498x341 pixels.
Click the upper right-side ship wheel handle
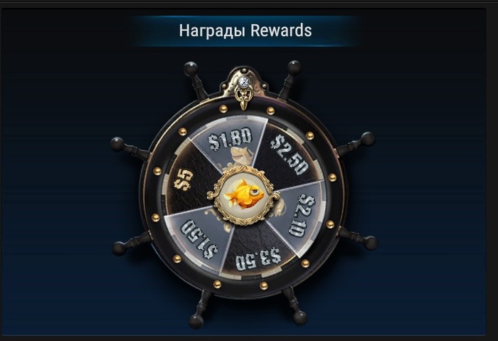tap(355, 145)
